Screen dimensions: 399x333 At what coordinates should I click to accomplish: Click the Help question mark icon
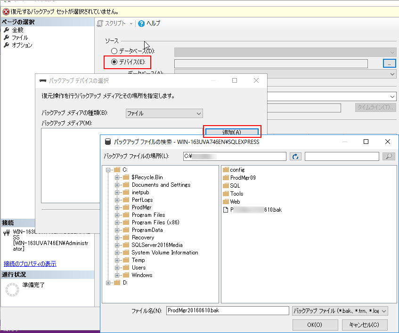pos(141,23)
